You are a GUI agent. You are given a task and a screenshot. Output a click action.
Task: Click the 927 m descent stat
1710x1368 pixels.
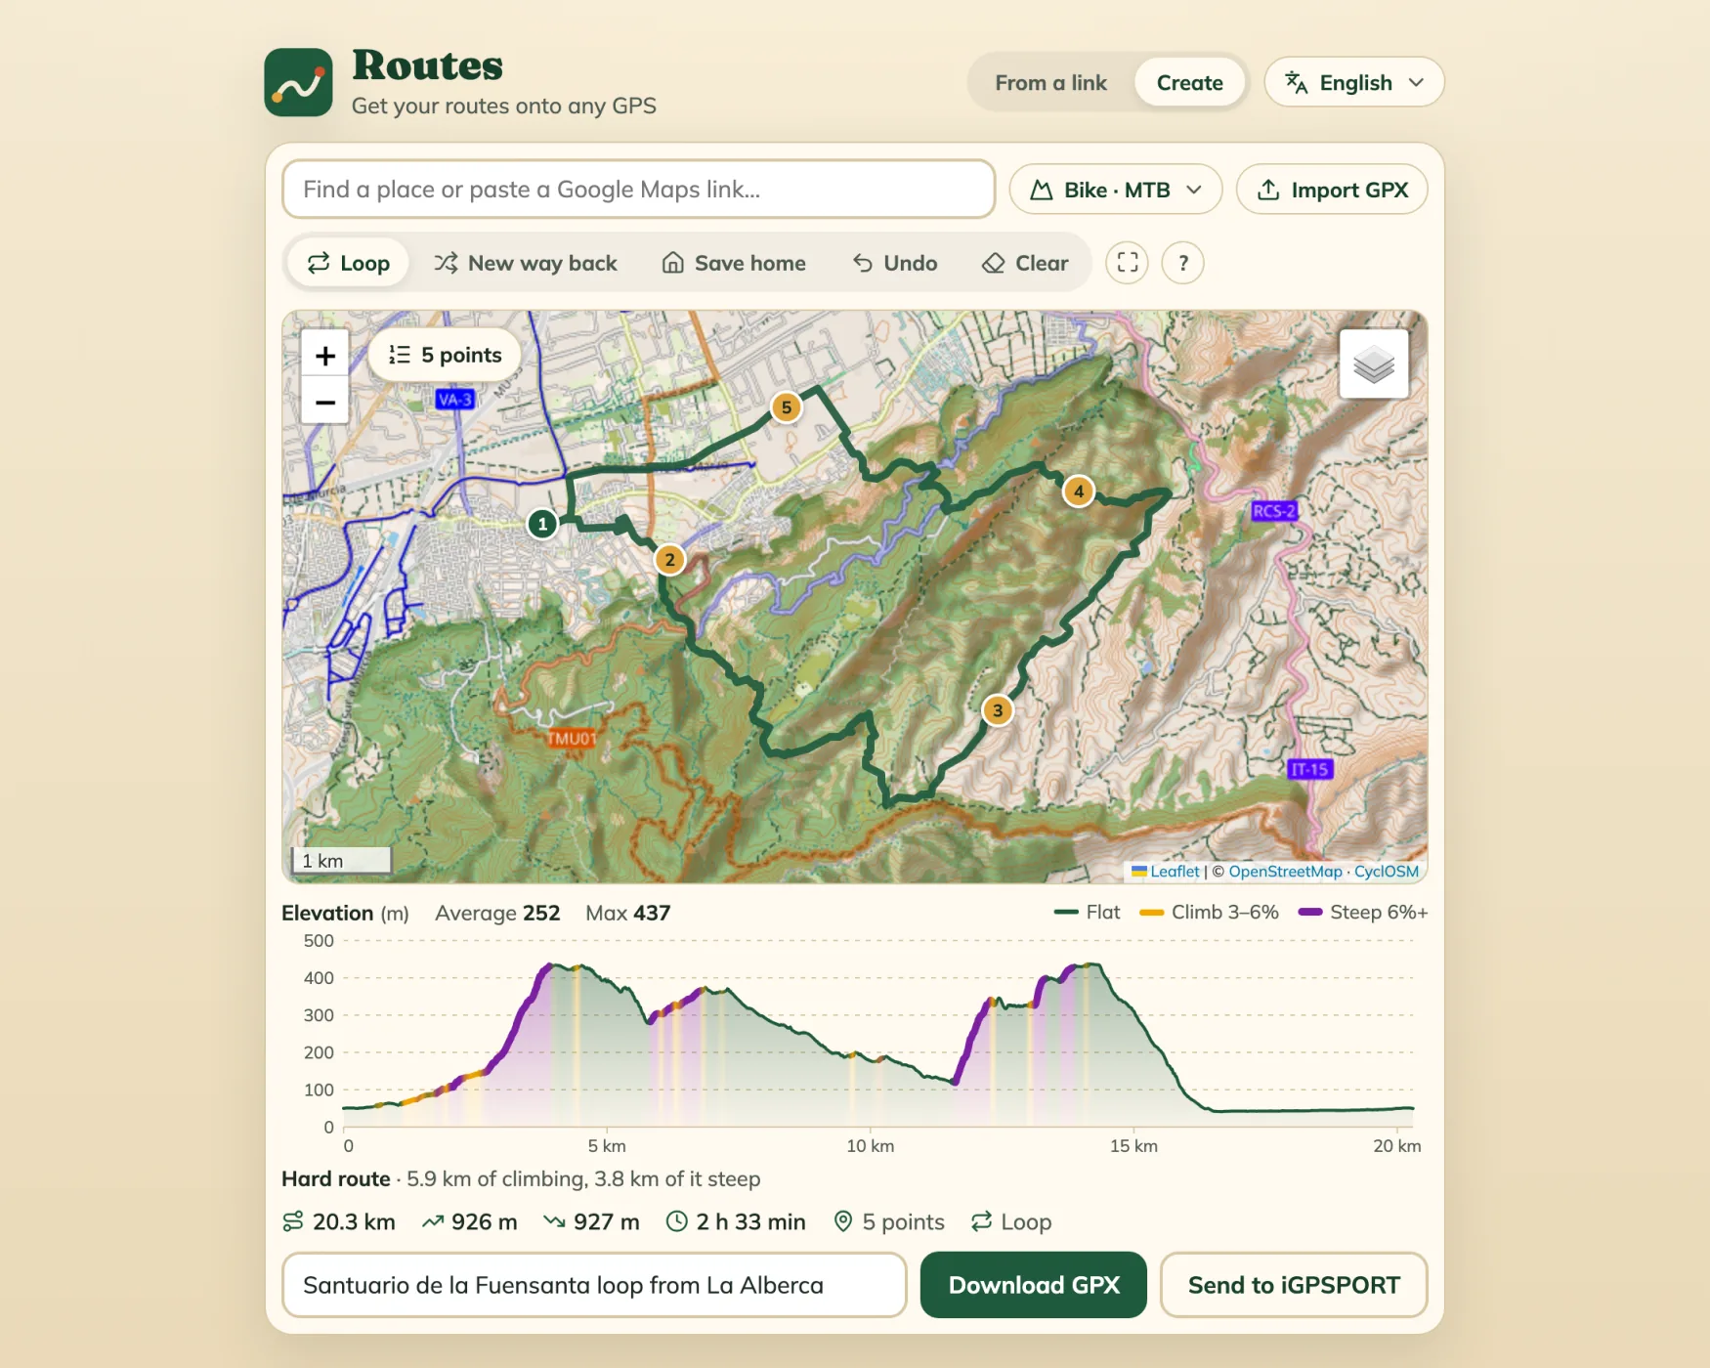point(592,1222)
